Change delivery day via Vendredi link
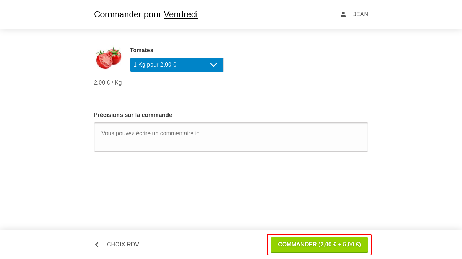The height and width of the screenshot is (259, 462). point(180,14)
